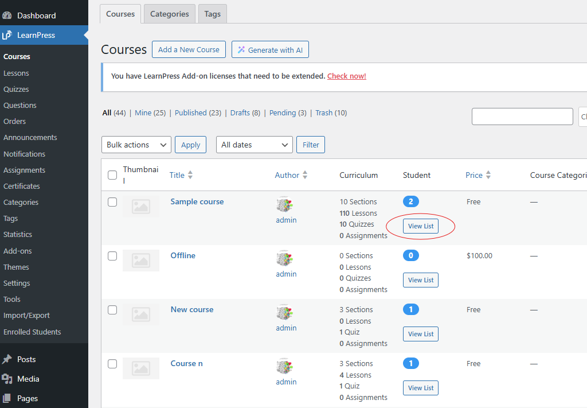Open the Tags tab
Viewport: 587px width, 408px height.
click(x=212, y=13)
